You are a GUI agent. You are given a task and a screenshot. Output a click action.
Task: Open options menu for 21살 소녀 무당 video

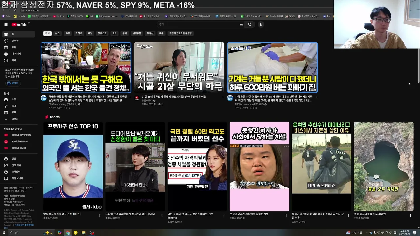223,97
